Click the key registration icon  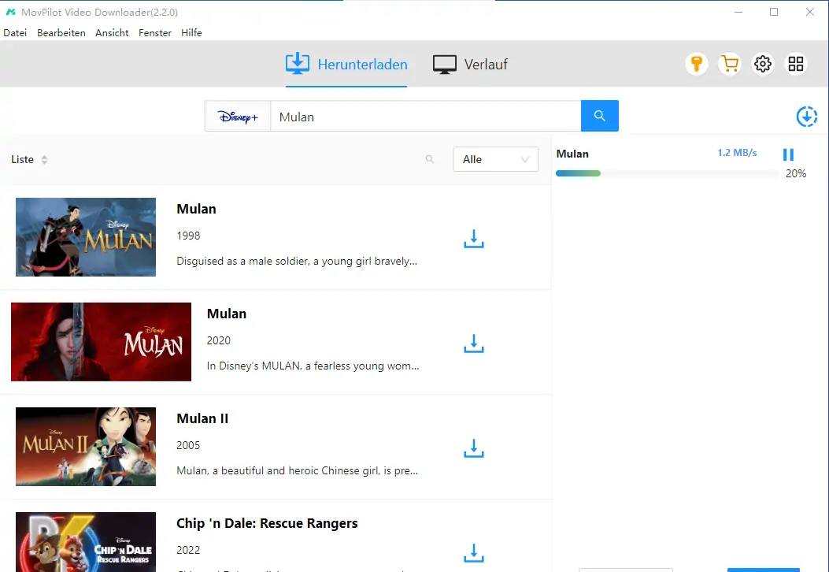[696, 64]
